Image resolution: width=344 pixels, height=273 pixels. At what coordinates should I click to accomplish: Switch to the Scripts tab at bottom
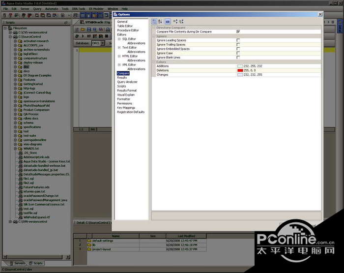(36, 263)
